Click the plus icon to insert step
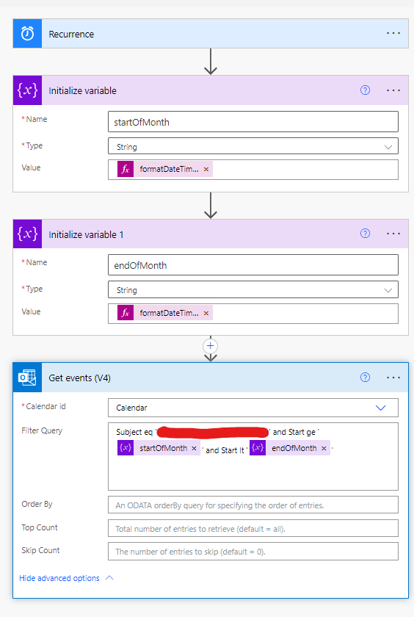 point(211,346)
